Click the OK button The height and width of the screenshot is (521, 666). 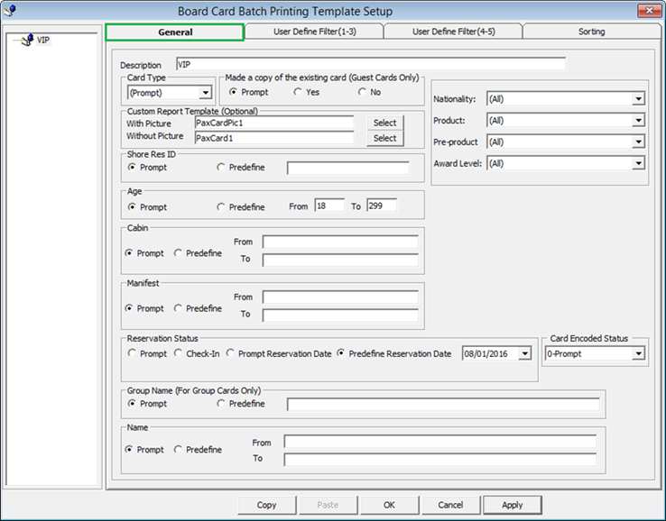click(389, 505)
